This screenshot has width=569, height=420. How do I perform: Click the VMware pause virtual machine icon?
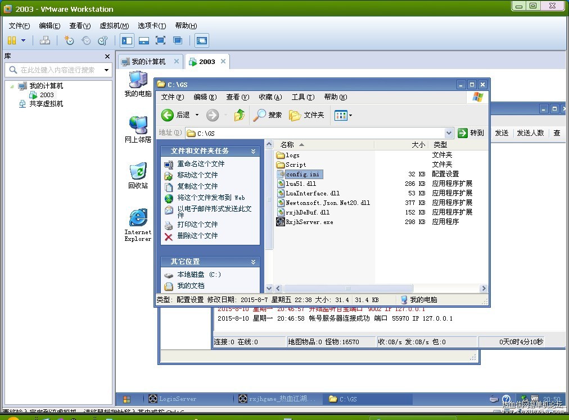pyautogui.click(x=12, y=40)
